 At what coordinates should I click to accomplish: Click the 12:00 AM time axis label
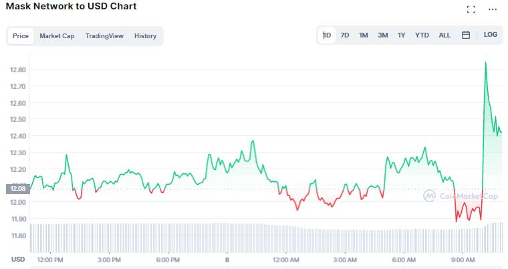(286, 260)
